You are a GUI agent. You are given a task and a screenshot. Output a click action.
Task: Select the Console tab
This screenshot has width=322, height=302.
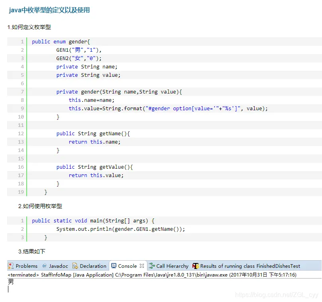tap(127, 266)
